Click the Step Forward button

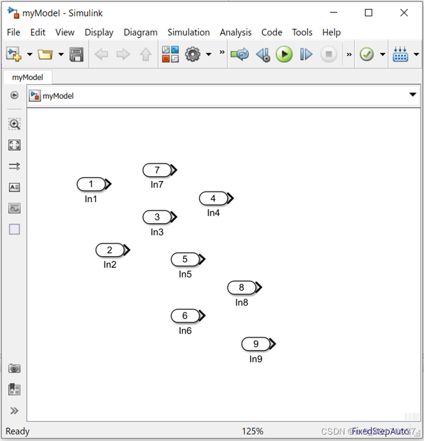pyautogui.click(x=306, y=54)
